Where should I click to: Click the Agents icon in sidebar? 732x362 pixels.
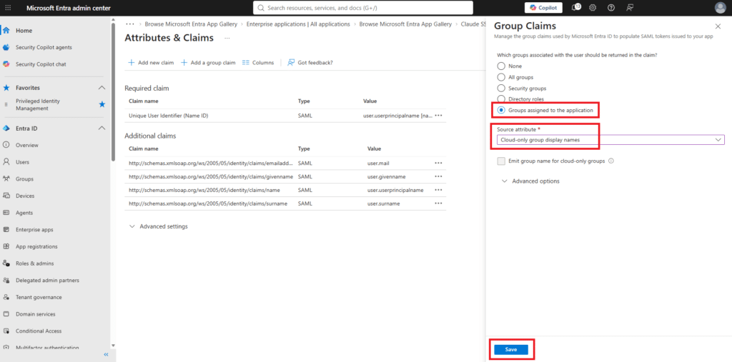pyautogui.click(x=6, y=213)
